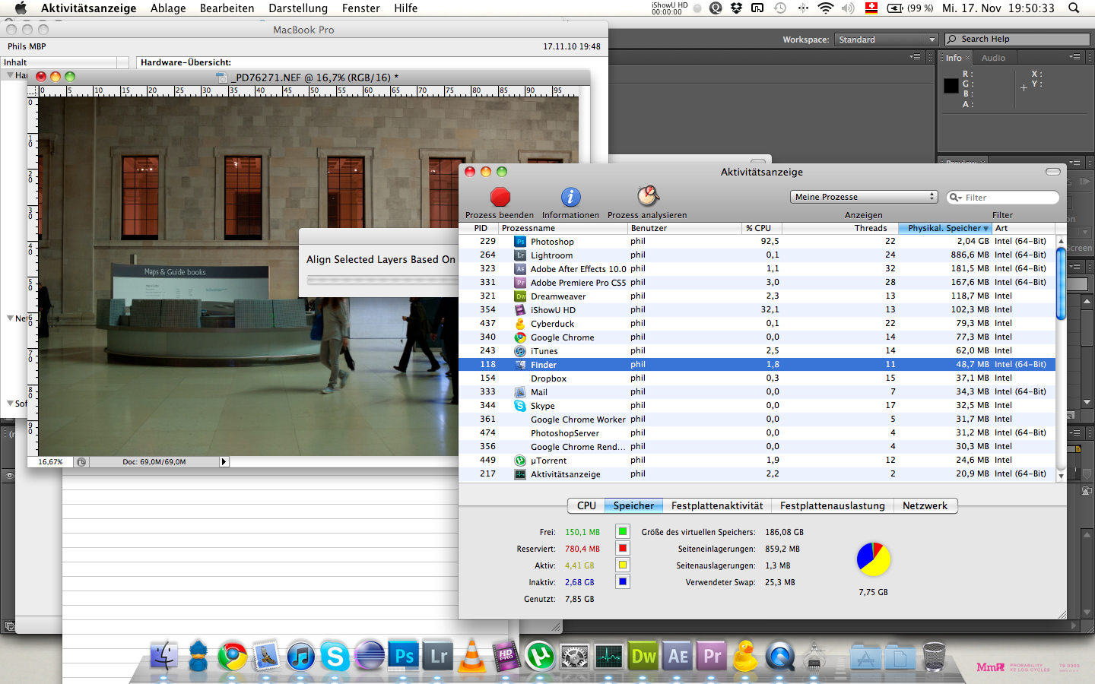Open the Dropbox menu bar icon
The width and height of the screenshot is (1095, 684).
[736, 8]
